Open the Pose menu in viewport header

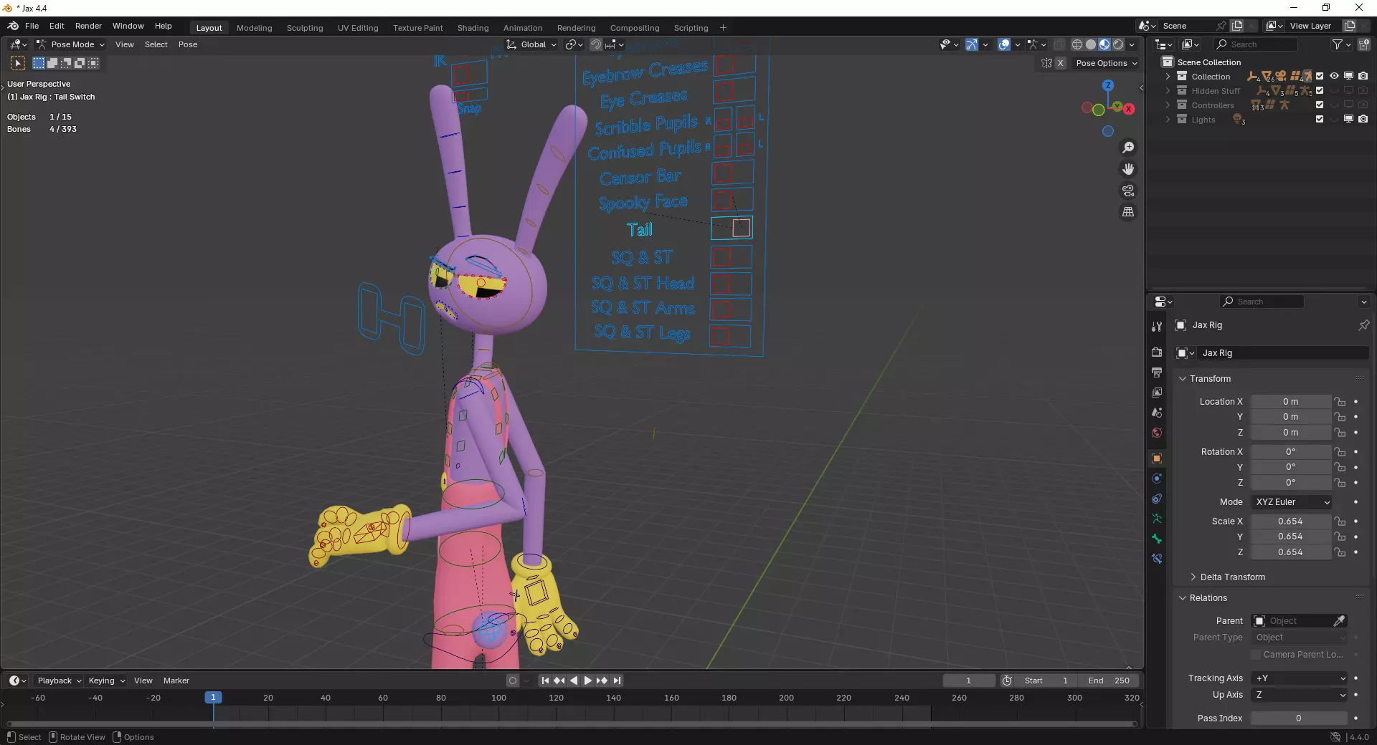[x=188, y=44]
